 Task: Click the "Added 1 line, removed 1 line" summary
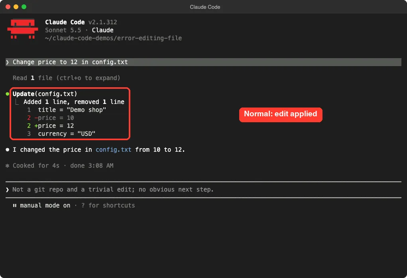pos(74,102)
